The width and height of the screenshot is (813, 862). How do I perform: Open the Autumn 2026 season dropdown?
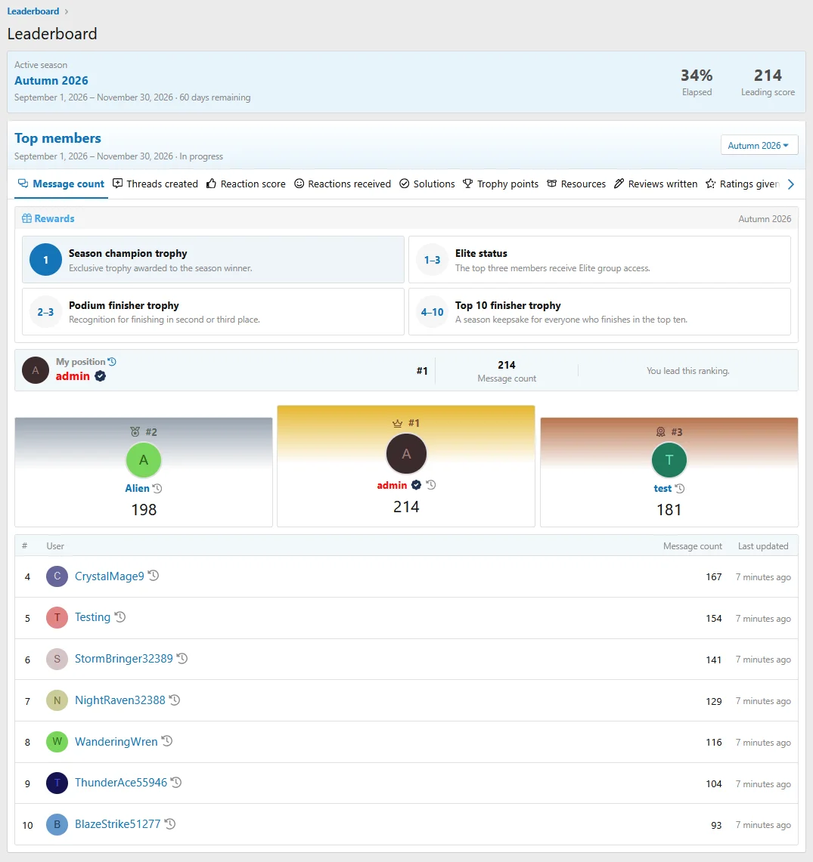tap(759, 145)
